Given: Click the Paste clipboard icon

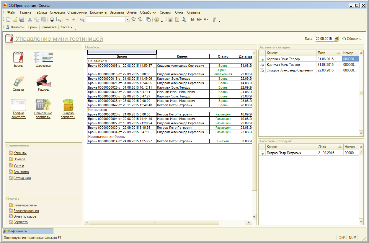Looking at the screenshot, I should [x=43, y=20].
